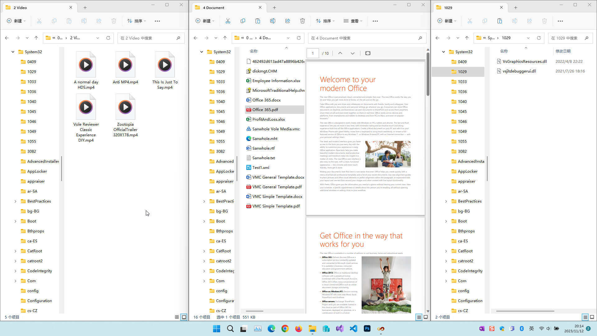Go up one level in 1029 window

(x=467, y=38)
